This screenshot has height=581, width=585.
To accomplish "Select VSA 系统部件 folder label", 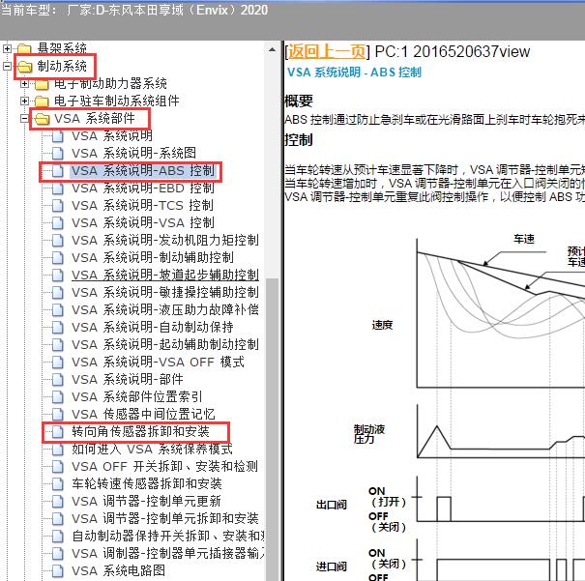I will [95, 119].
